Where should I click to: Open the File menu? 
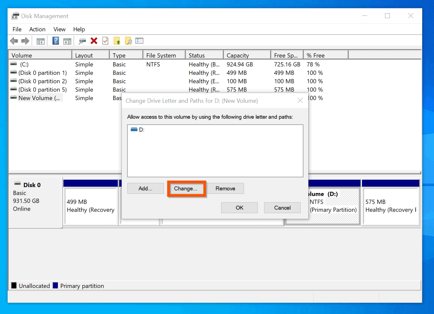tap(16, 29)
